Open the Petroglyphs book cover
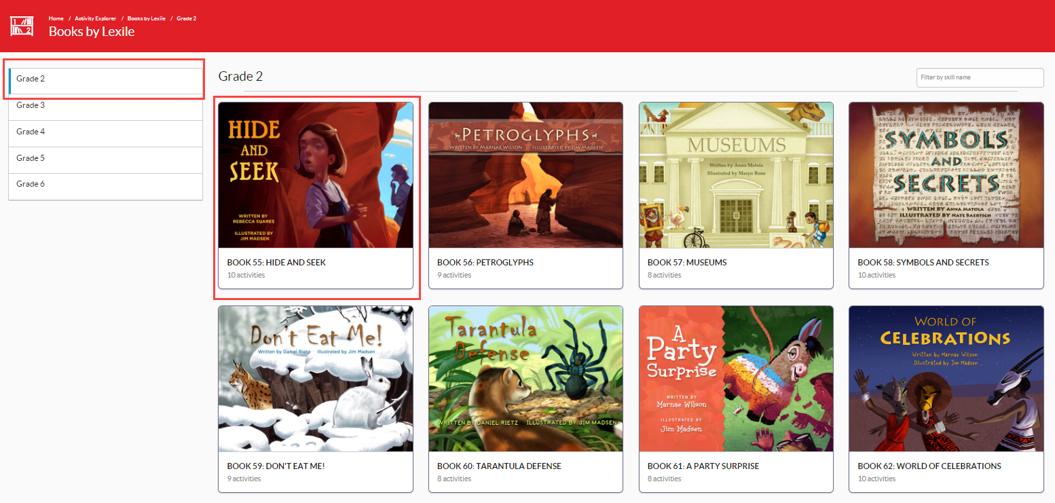The height and width of the screenshot is (503, 1055). point(525,175)
